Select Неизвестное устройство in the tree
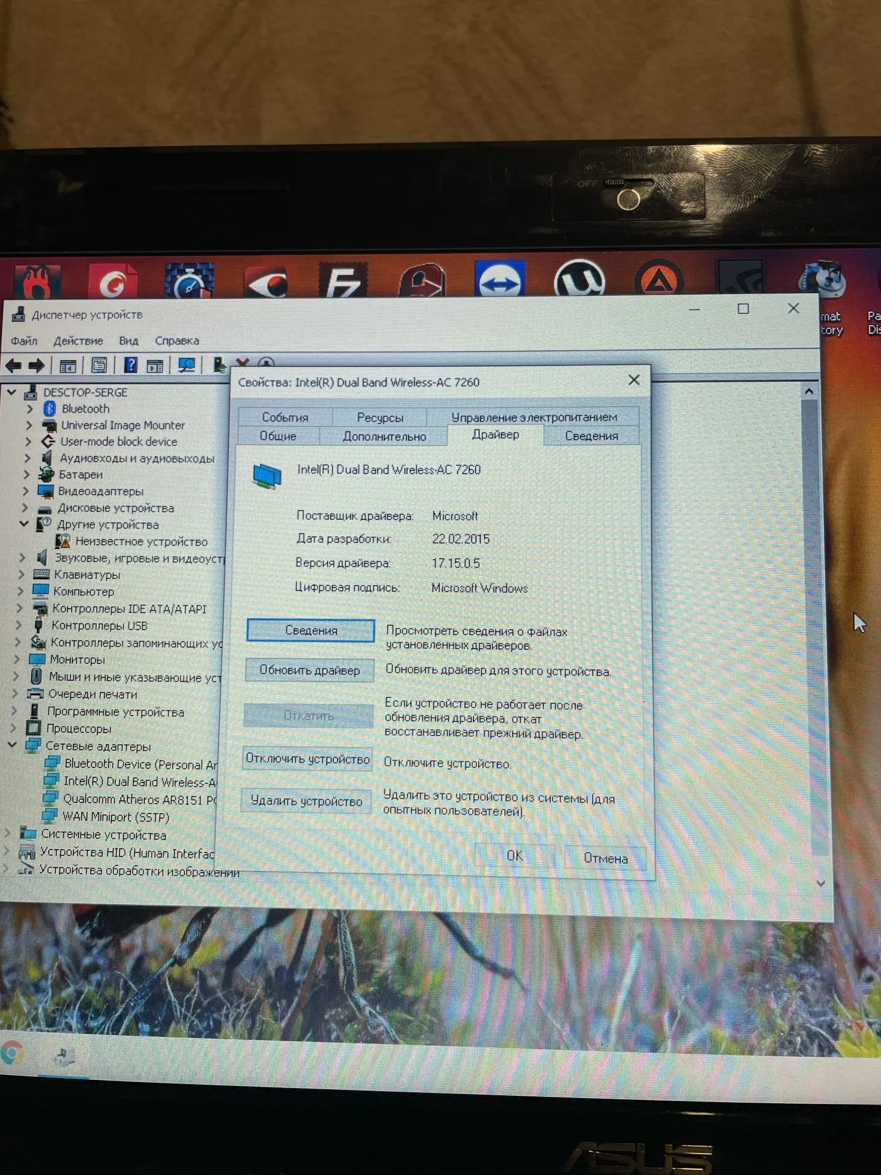Screen dimensions: 881x1175 pyautogui.click(x=141, y=541)
